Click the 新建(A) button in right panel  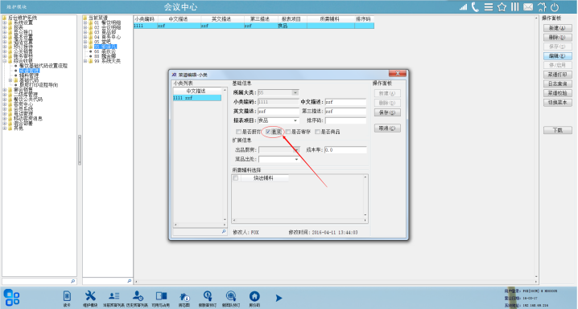tap(557, 28)
